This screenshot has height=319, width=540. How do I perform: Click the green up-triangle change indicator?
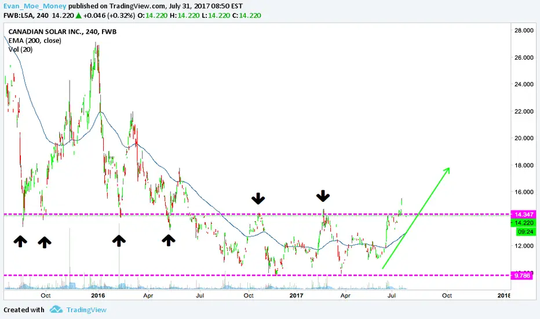[79, 16]
